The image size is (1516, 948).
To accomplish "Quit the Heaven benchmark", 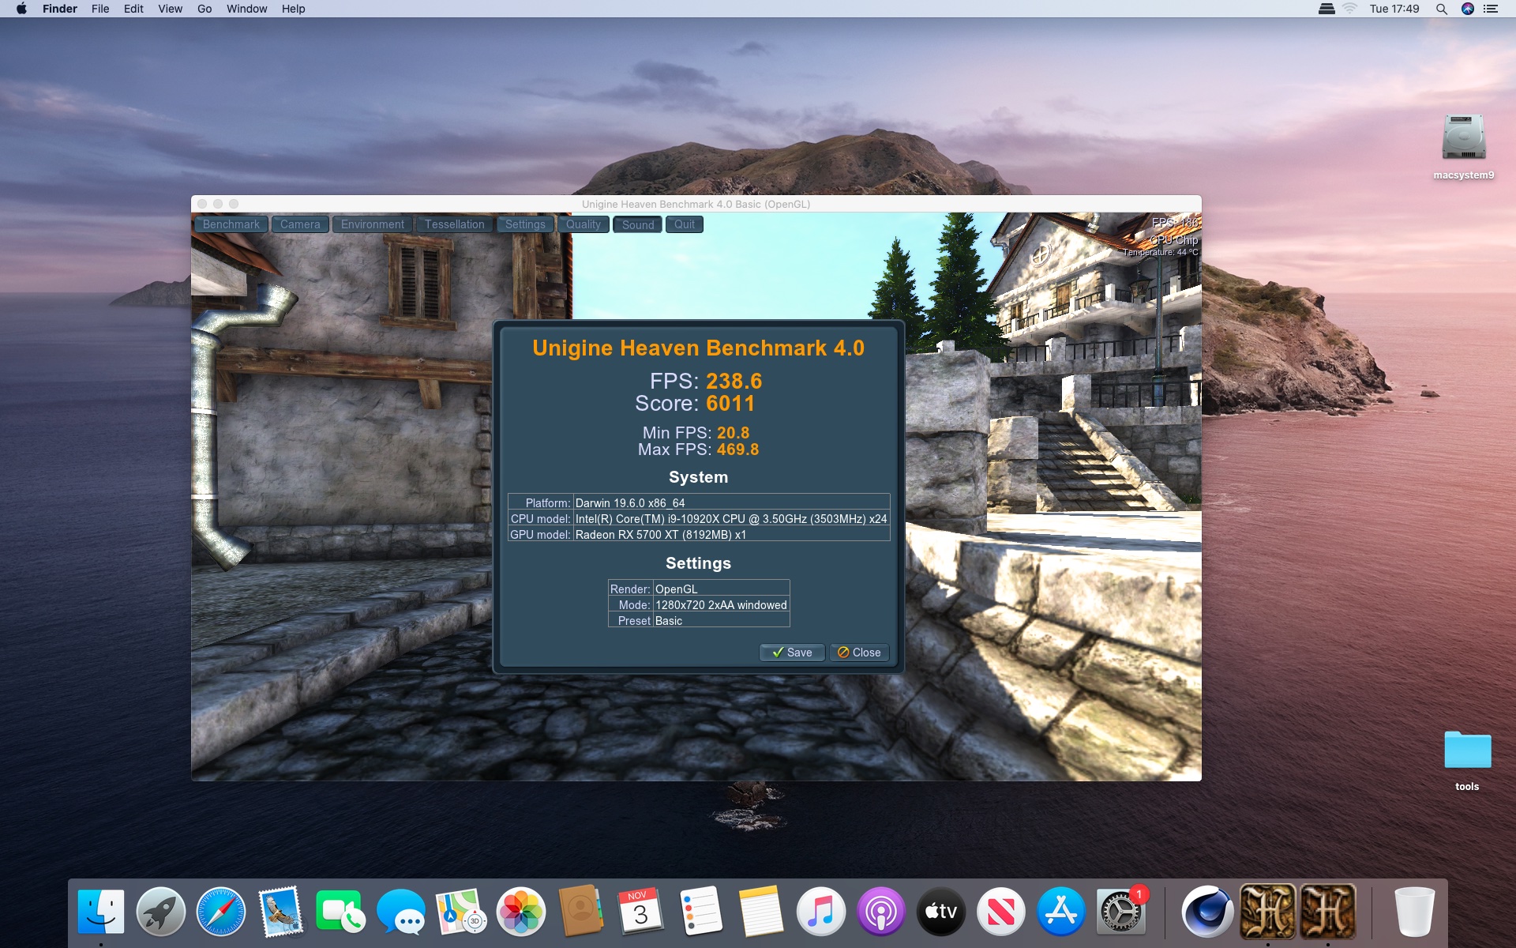I will (685, 224).
